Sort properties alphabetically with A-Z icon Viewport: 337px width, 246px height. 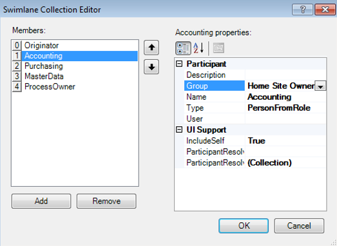[x=198, y=48]
